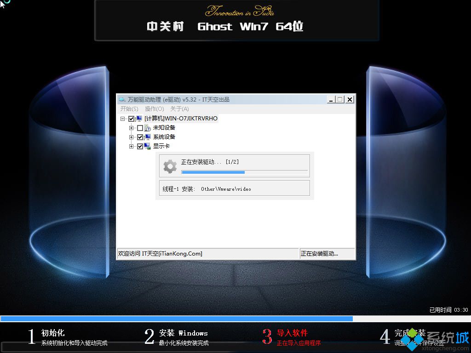Viewport: 471px width, 353px height.
Task: Click the 正在安装驱动... [1/2] text
Action: 210,162
